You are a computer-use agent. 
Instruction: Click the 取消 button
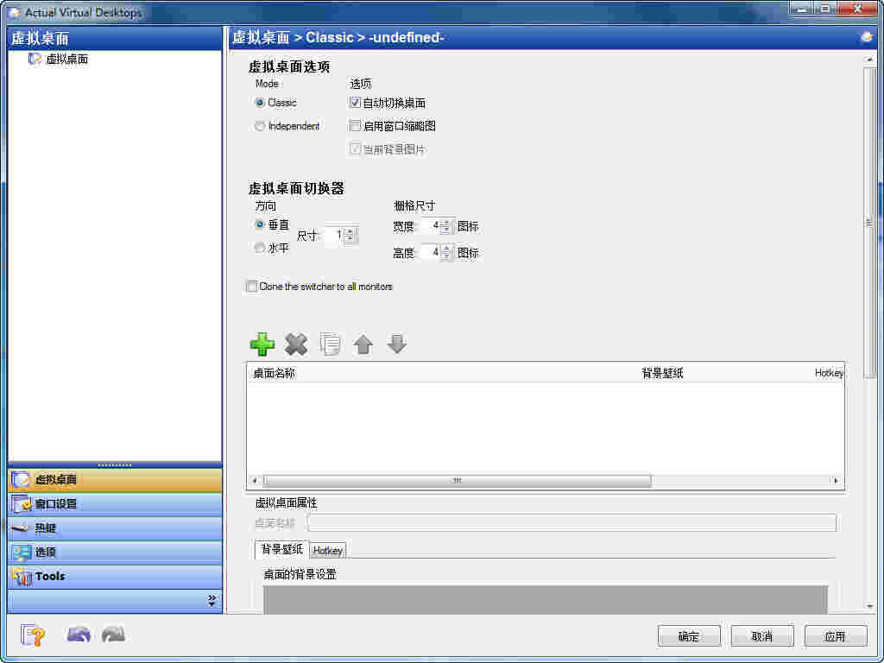click(762, 636)
